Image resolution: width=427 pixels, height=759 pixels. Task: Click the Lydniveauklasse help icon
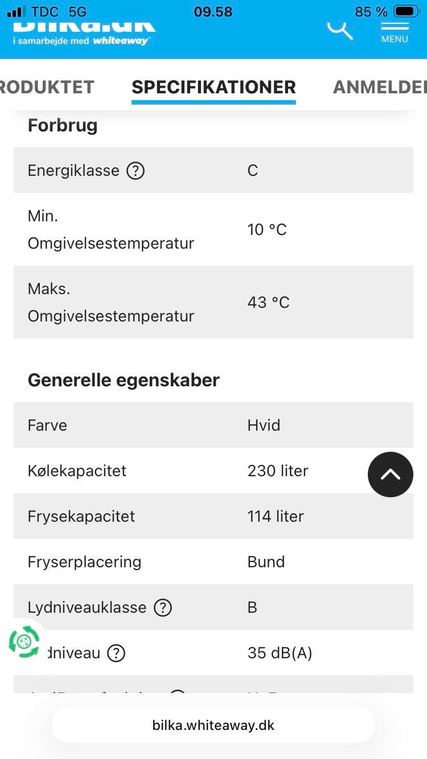[163, 608]
